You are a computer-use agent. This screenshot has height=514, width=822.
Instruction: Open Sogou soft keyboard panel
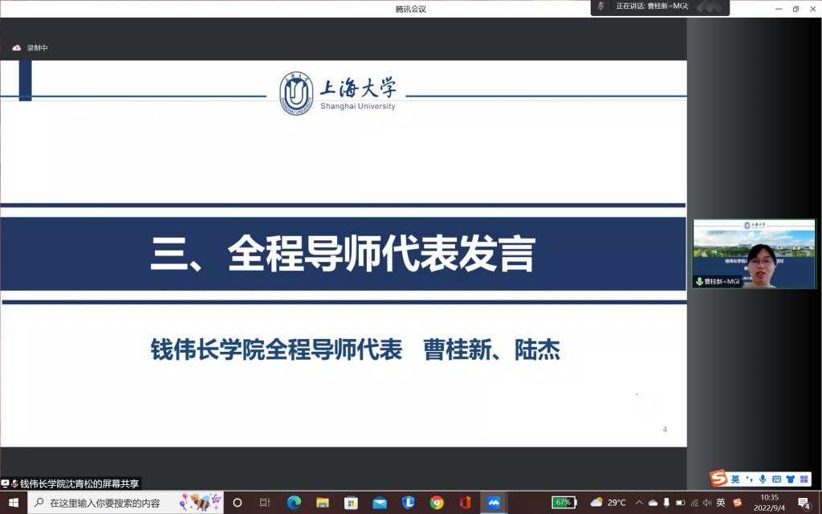click(x=776, y=479)
